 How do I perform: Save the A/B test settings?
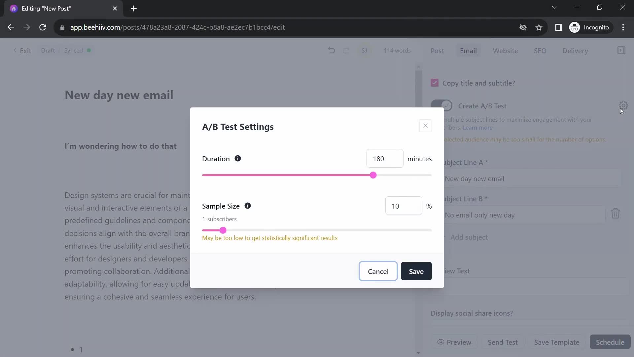[x=416, y=271]
